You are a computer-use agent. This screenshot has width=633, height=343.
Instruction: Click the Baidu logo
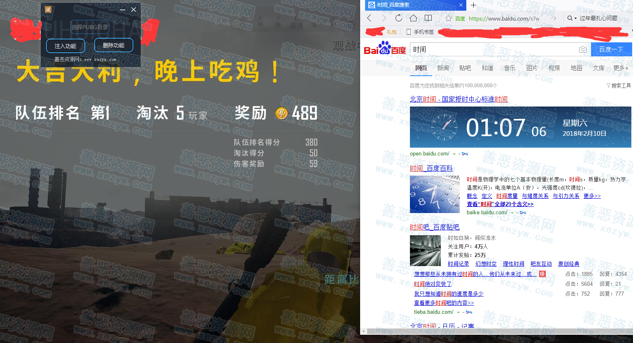[x=385, y=49]
